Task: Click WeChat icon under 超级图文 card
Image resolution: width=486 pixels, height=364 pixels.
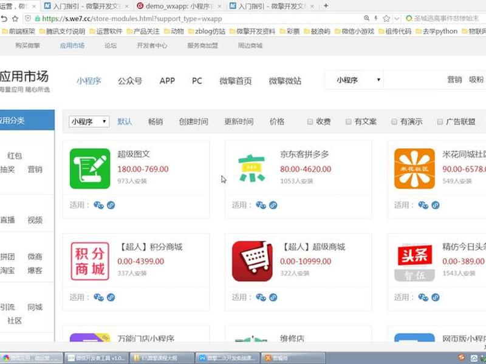Action: pyautogui.click(x=99, y=205)
